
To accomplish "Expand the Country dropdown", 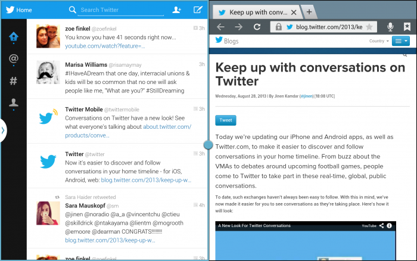I will coord(378,41).
